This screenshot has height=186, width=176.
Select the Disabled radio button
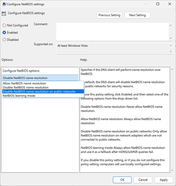[x=4, y=40]
